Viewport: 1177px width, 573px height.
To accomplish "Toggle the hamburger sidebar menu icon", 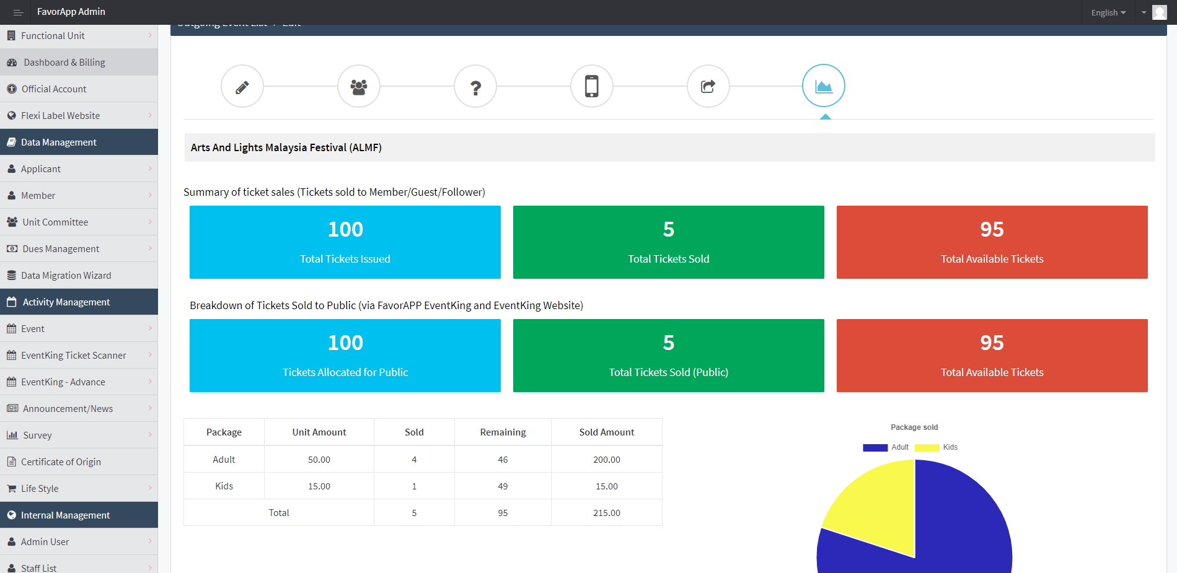I will click(x=18, y=12).
